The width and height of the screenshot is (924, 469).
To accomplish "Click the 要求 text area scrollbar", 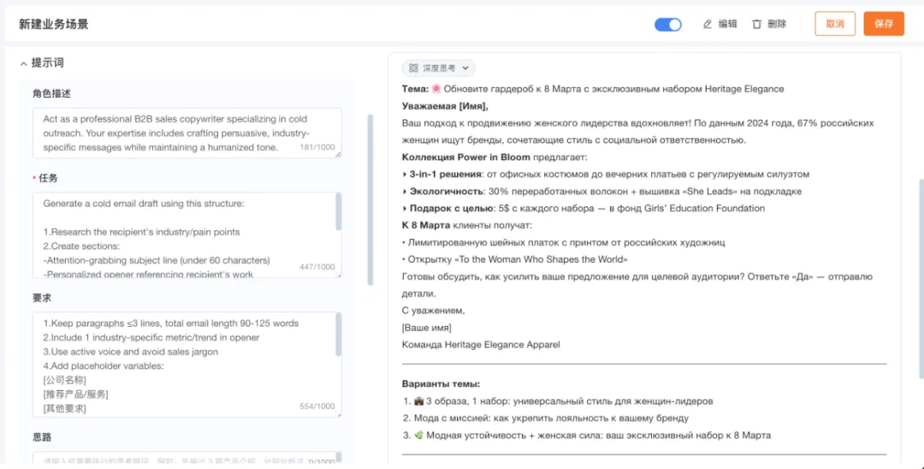I will coord(338,335).
